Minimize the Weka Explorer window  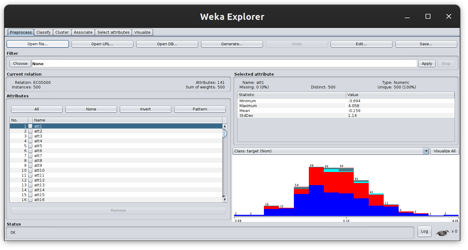coord(407,17)
